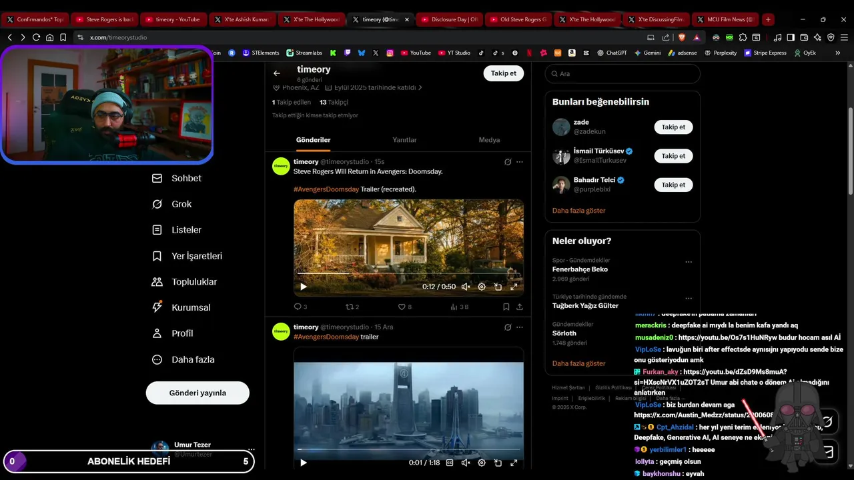
Task: Switch to the MCU Film News browser tab
Action: coord(725,19)
